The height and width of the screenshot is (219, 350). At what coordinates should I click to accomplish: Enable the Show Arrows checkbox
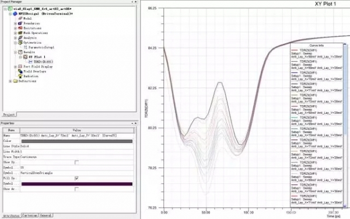[x=76, y=189]
